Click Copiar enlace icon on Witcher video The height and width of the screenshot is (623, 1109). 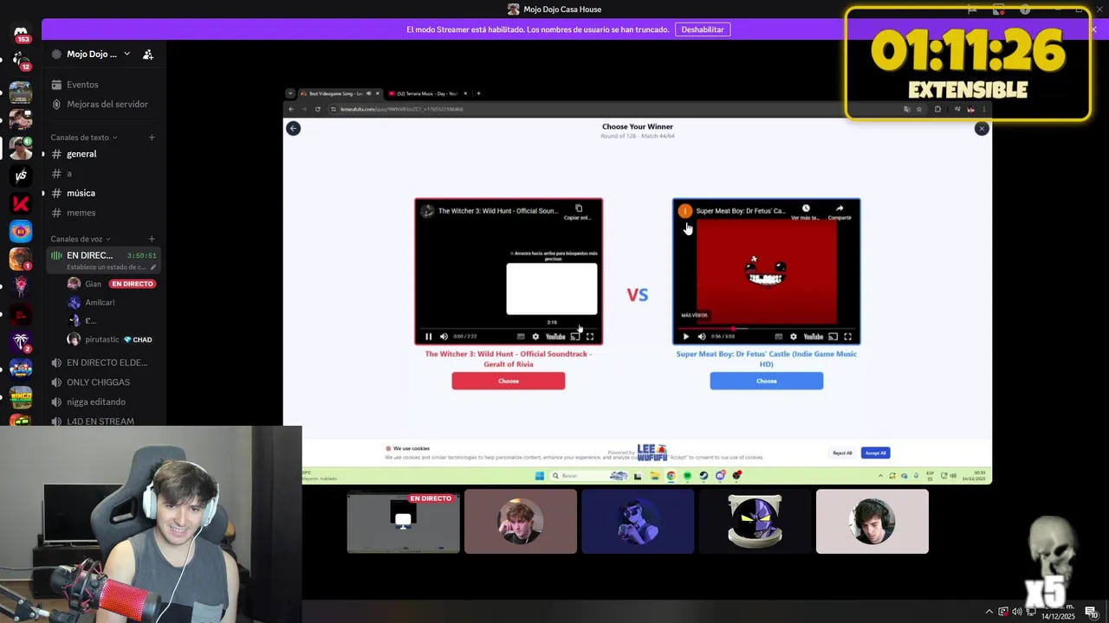tap(579, 209)
